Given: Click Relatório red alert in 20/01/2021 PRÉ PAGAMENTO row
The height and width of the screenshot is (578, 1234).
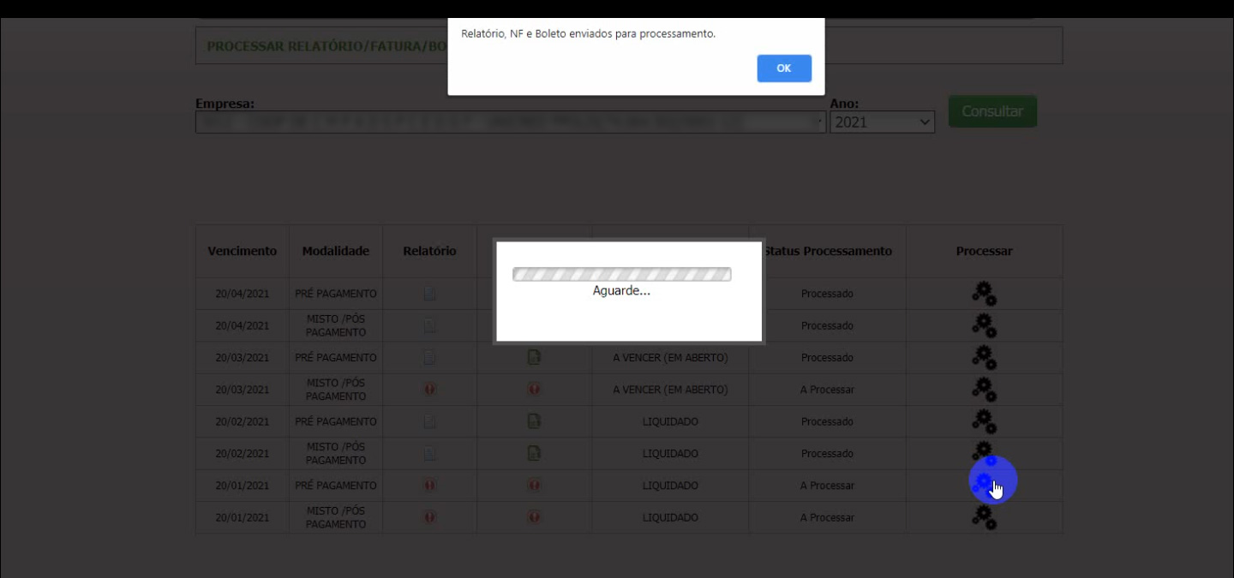Looking at the screenshot, I should click(x=429, y=486).
